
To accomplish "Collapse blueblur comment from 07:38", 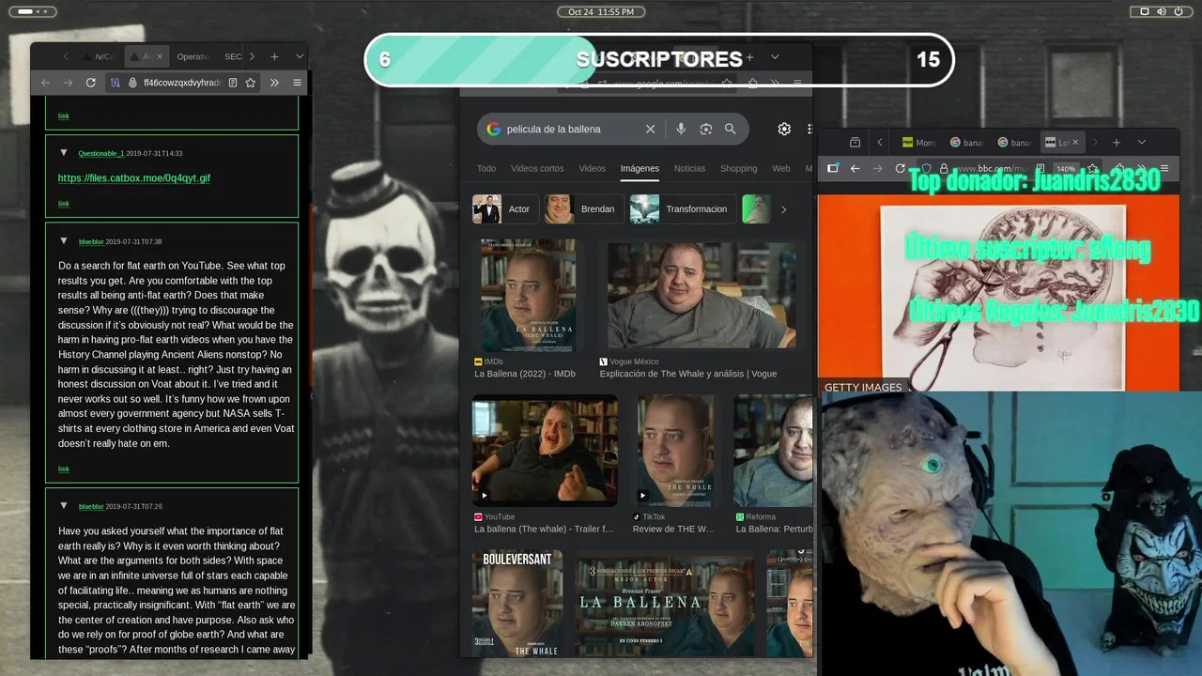I will pos(64,240).
